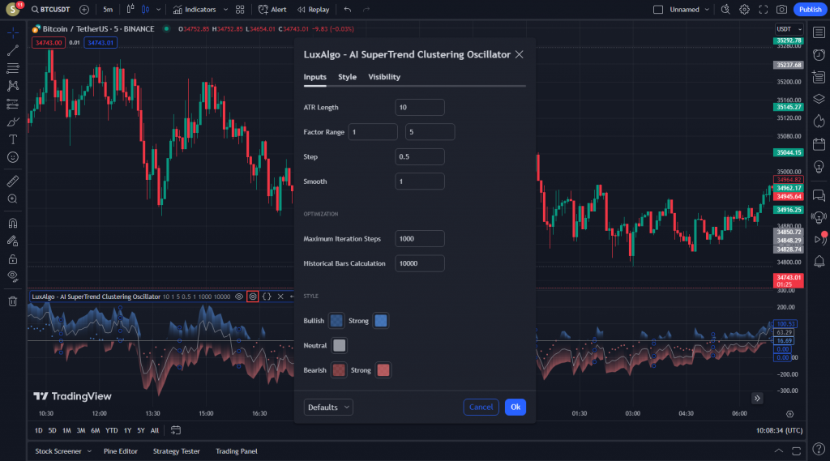Open quick search icon in top bar

click(725, 10)
